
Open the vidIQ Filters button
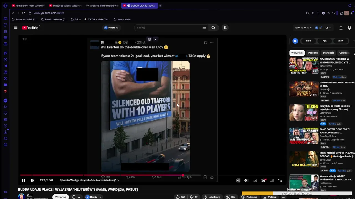click(111, 28)
